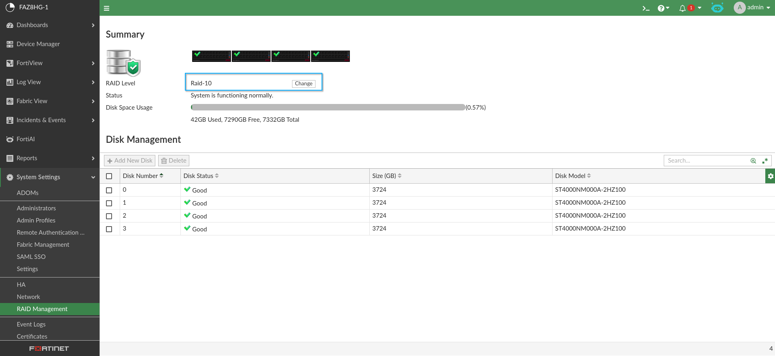Toggle the sidebar hamburger menu
Image resolution: width=775 pixels, height=356 pixels.
(107, 8)
